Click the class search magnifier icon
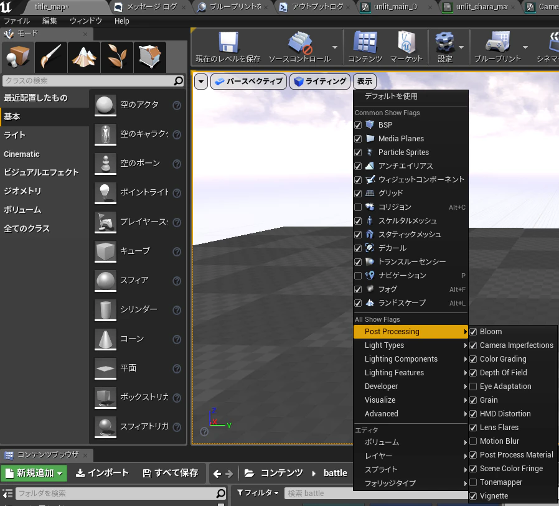The width and height of the screenshot is (559, 506). point(178,81)
